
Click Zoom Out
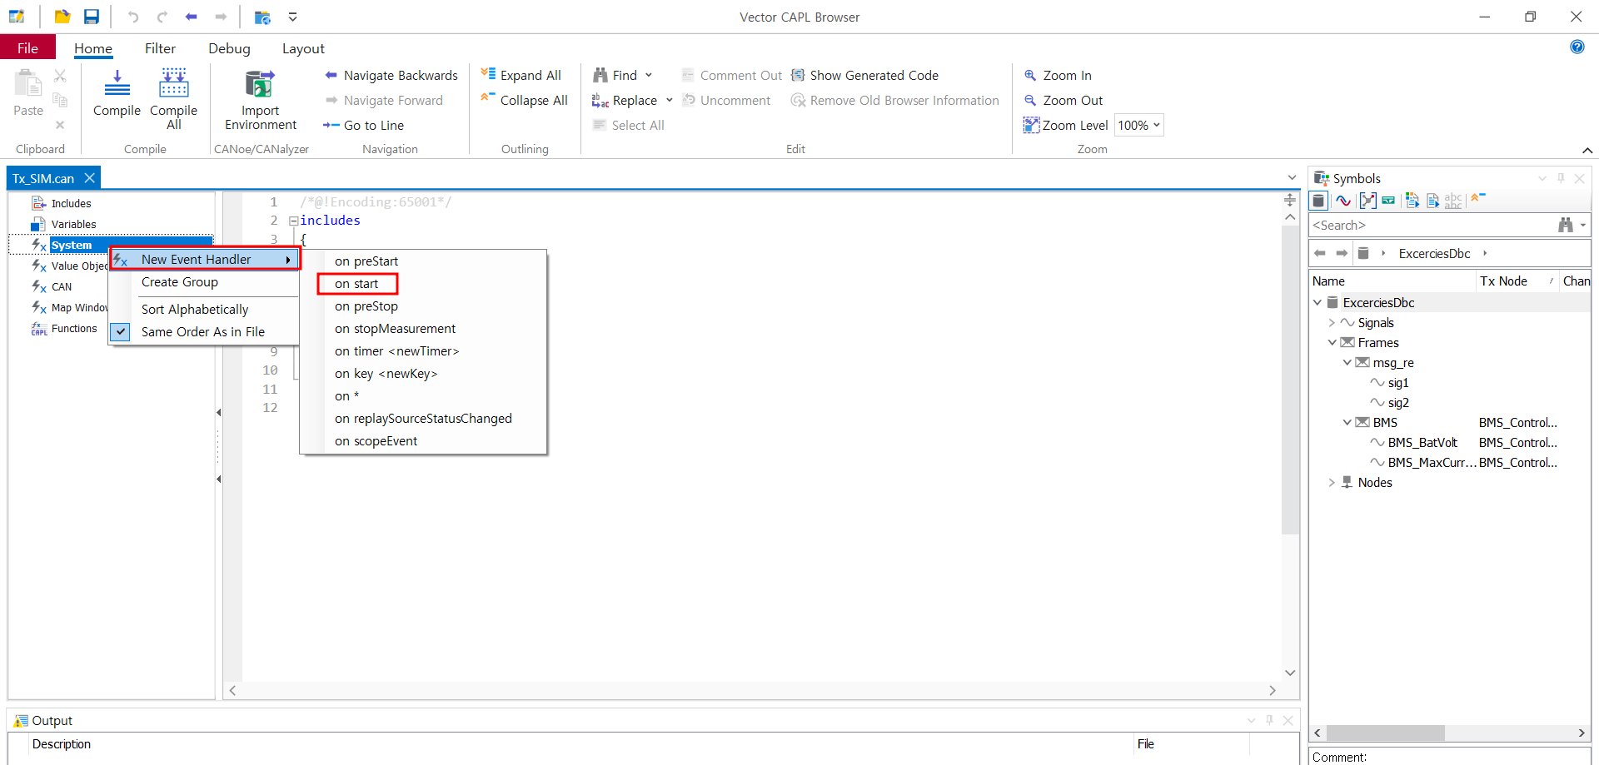[x=1064, y=100]
